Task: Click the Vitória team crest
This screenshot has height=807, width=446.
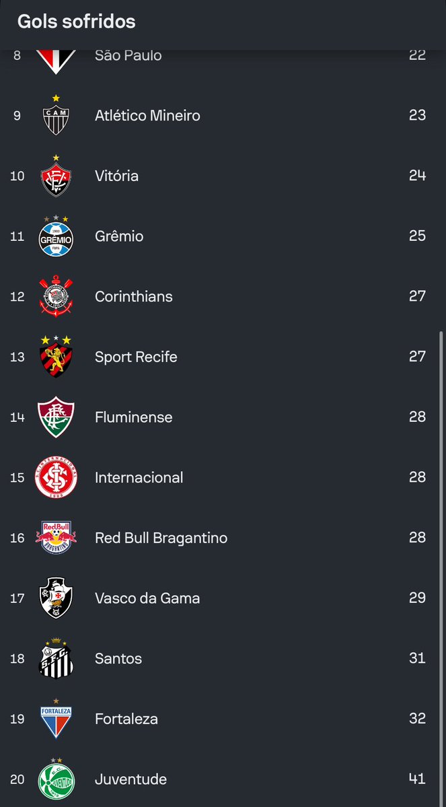Action: coord(56,177)
